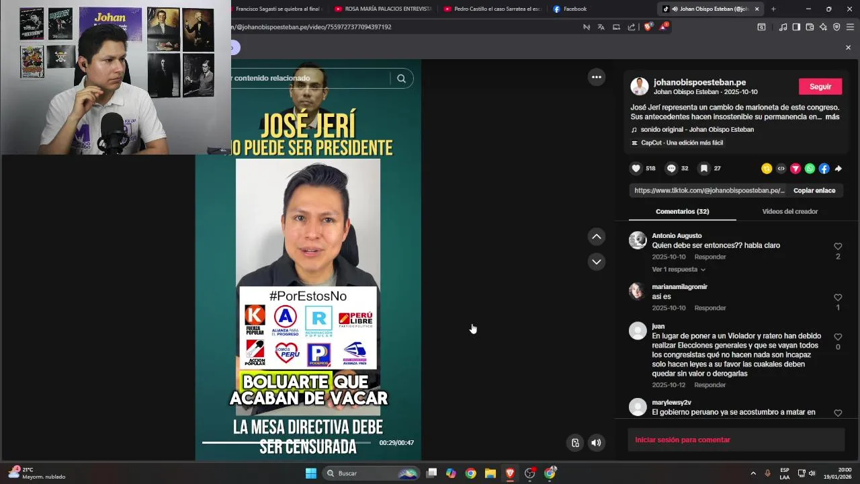Viewport: 860px width, 484px height.
Task: Switch to 'Francisco Sagasti se quiebra' tab
Action: click(277, 9)
